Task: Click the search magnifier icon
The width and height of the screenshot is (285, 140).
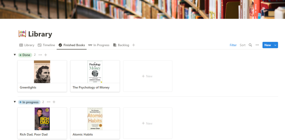Action: pos(250,45)
